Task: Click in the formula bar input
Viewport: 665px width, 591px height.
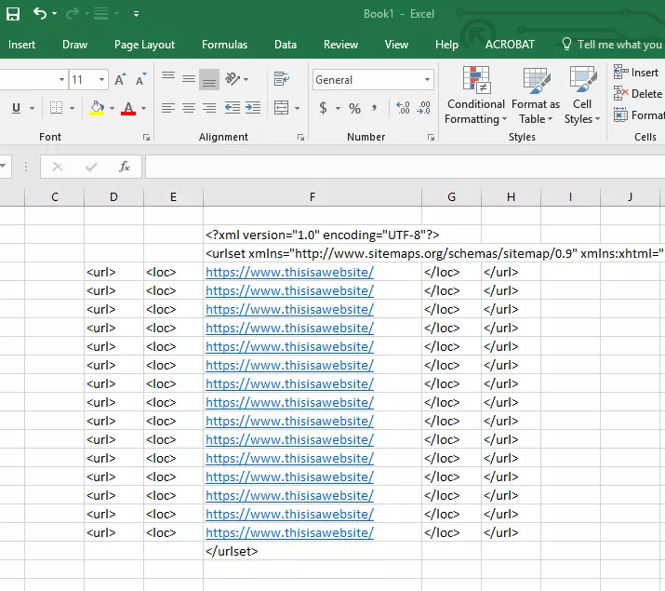Action: 400,167
